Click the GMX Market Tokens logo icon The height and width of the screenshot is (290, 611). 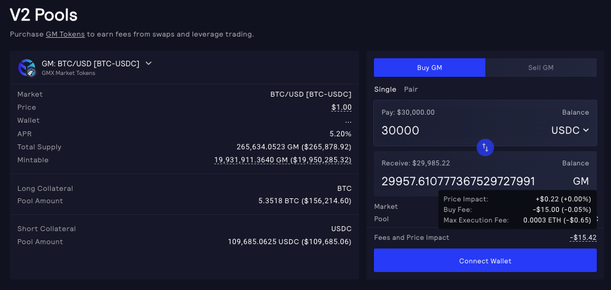(27, 68)
